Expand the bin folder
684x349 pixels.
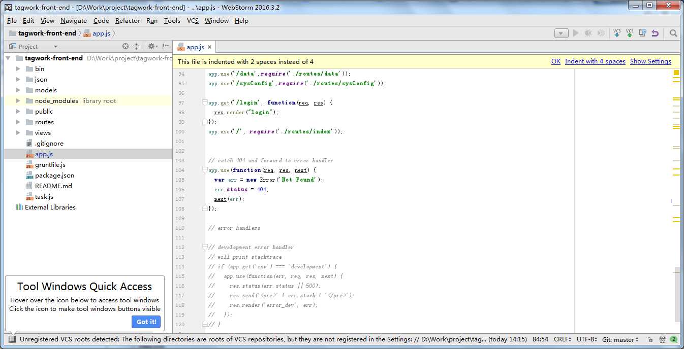pyautogui.click(x=18, y=68)
